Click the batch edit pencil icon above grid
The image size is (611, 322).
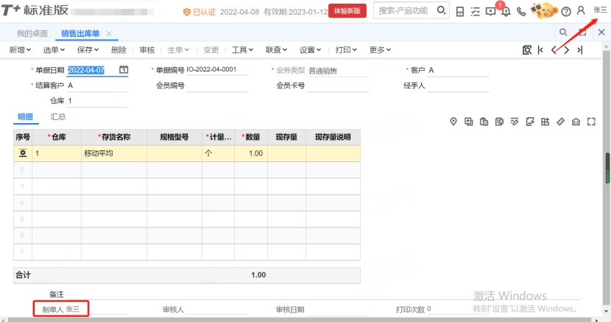point(515,122)
